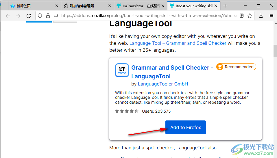
Task: Close the Boost your writing skills tab
Action: [x=216, y=6]
